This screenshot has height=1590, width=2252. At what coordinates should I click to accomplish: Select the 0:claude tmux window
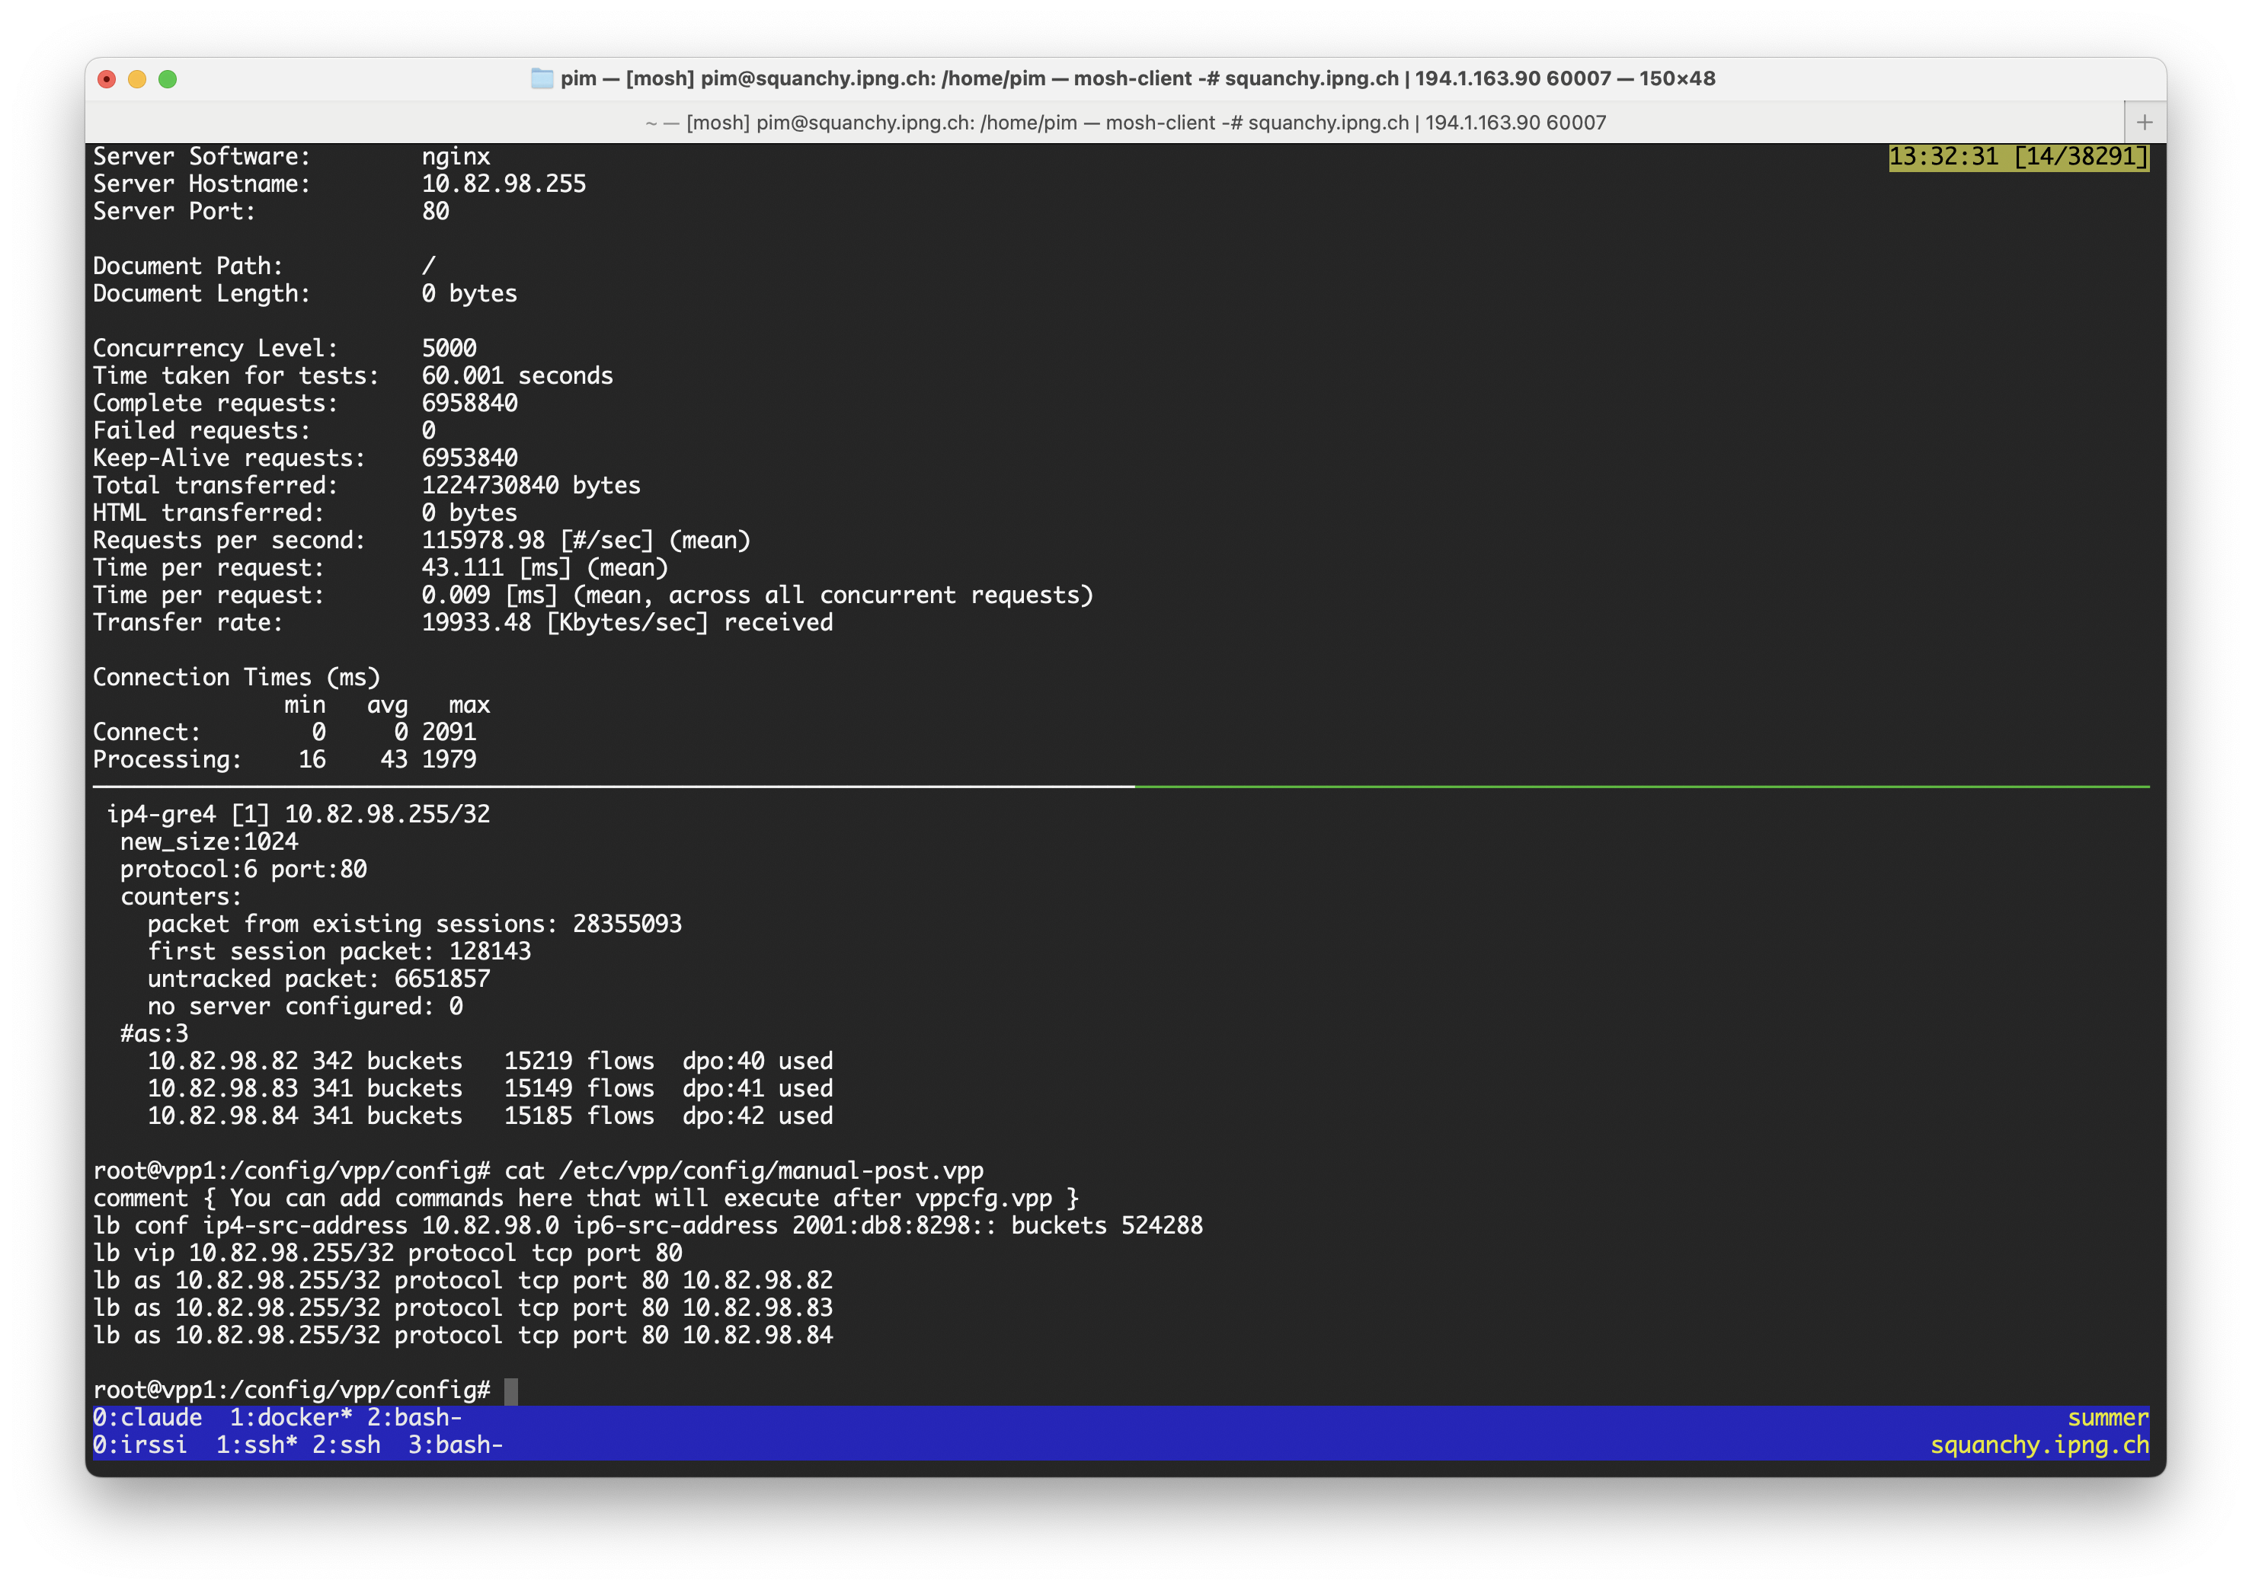pos(147,1417)
